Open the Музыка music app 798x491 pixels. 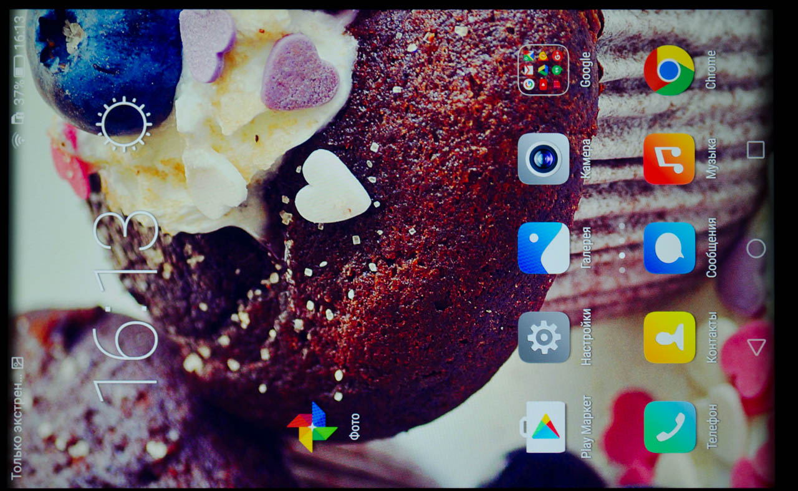pyautogui.click(x=669, y=159)
